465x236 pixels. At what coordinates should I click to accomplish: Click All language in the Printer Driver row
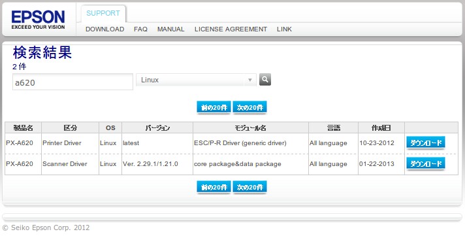(329, 143)
